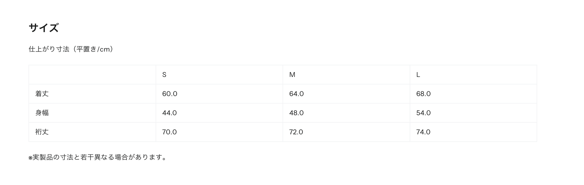Click the 着丈 row label
The height and width of the screenshot is (185, 584).
click(x=42, y=94)
